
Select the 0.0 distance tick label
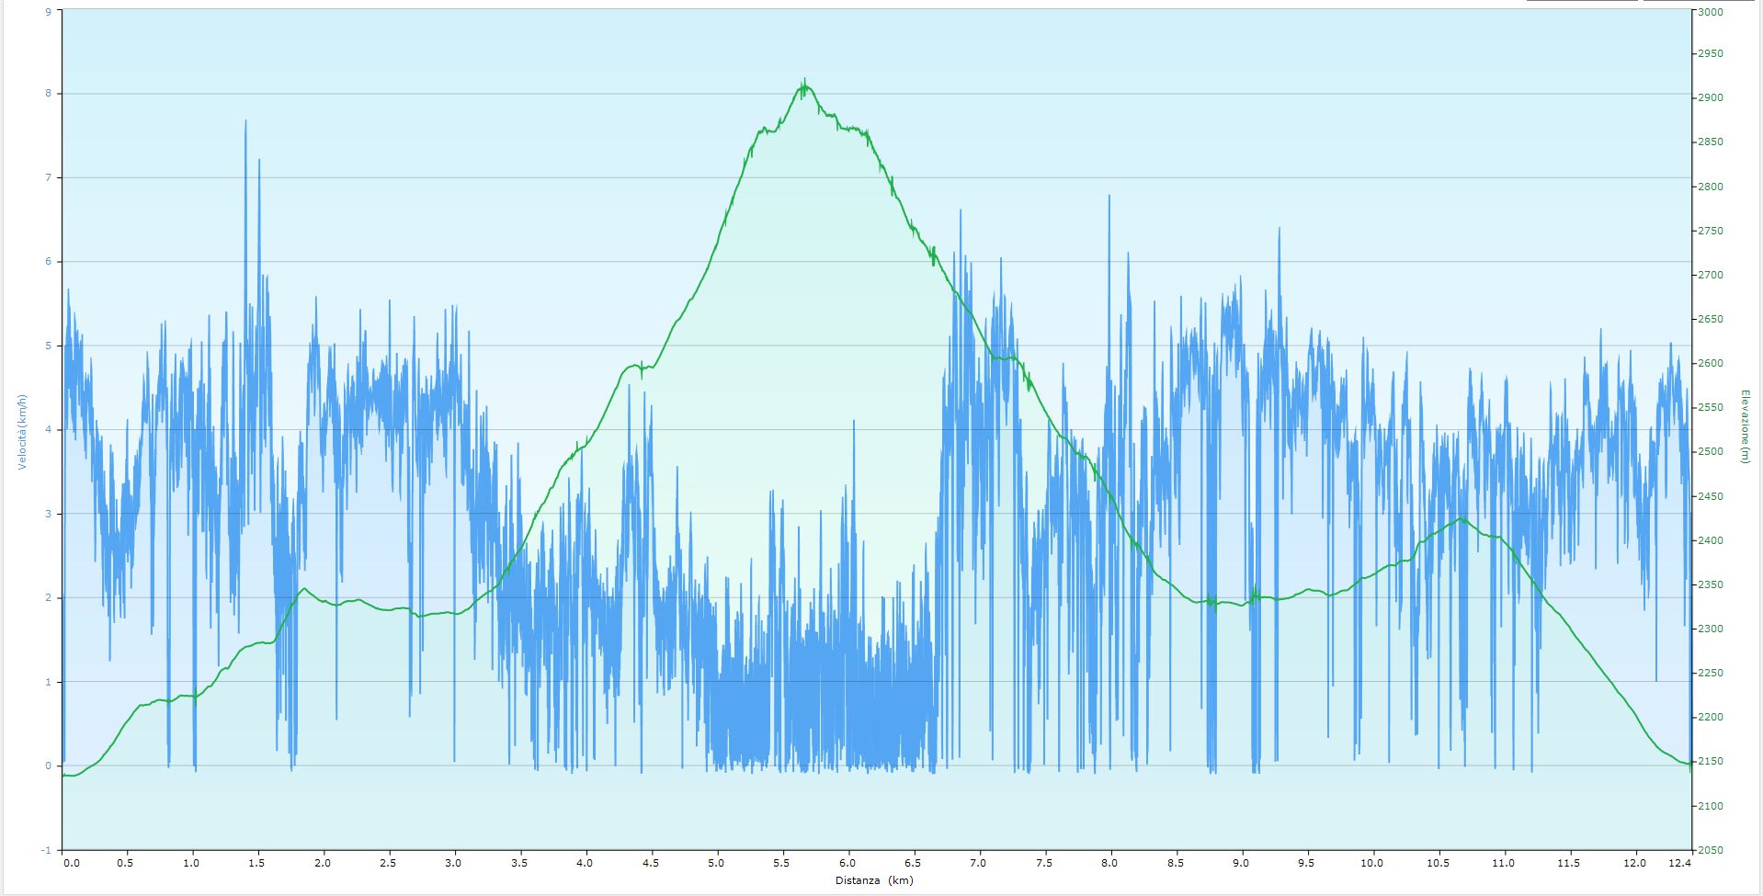click(71, 864)
